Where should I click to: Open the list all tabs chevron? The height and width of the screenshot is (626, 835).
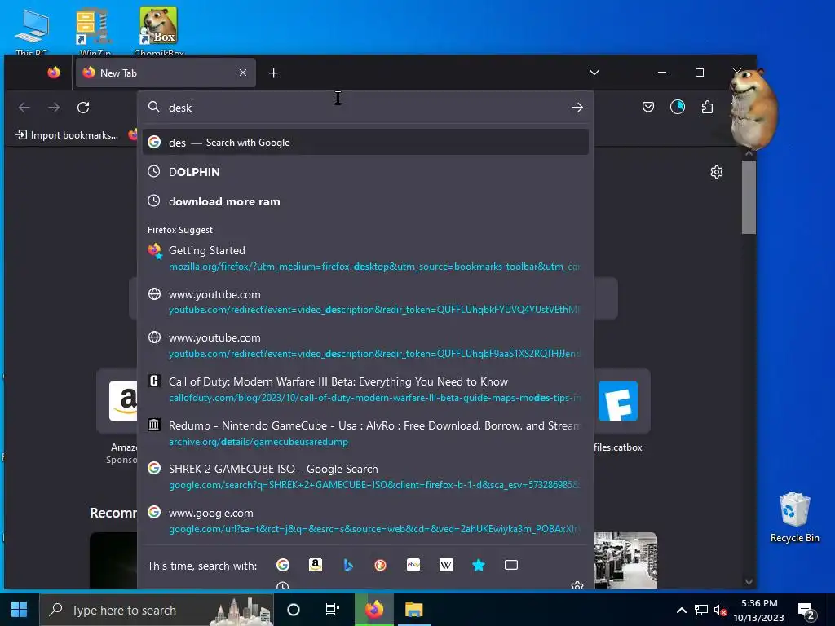594,73
